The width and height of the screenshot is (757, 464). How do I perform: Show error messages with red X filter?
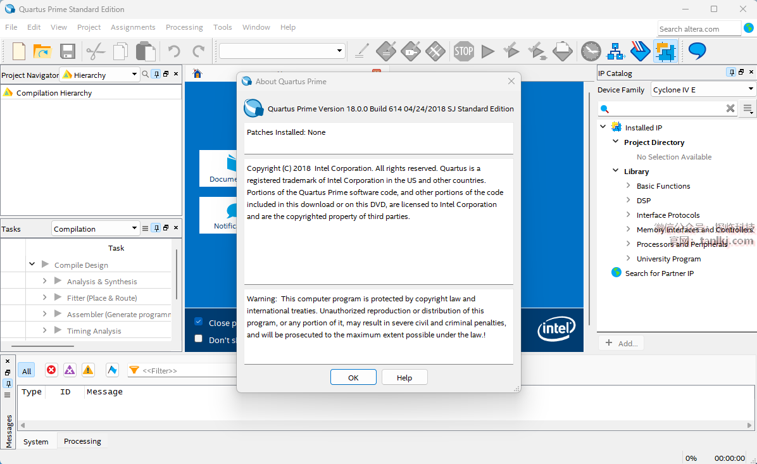pos(51,370)
